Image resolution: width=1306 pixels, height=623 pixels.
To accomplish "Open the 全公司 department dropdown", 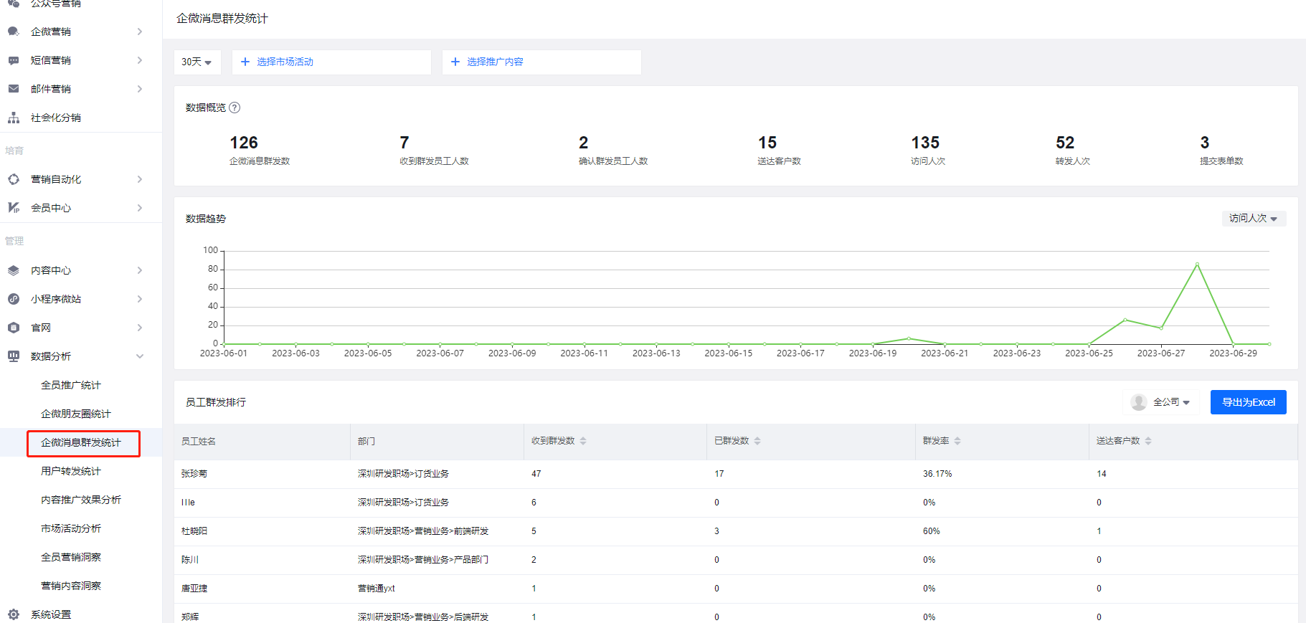I will [1162, 402].
